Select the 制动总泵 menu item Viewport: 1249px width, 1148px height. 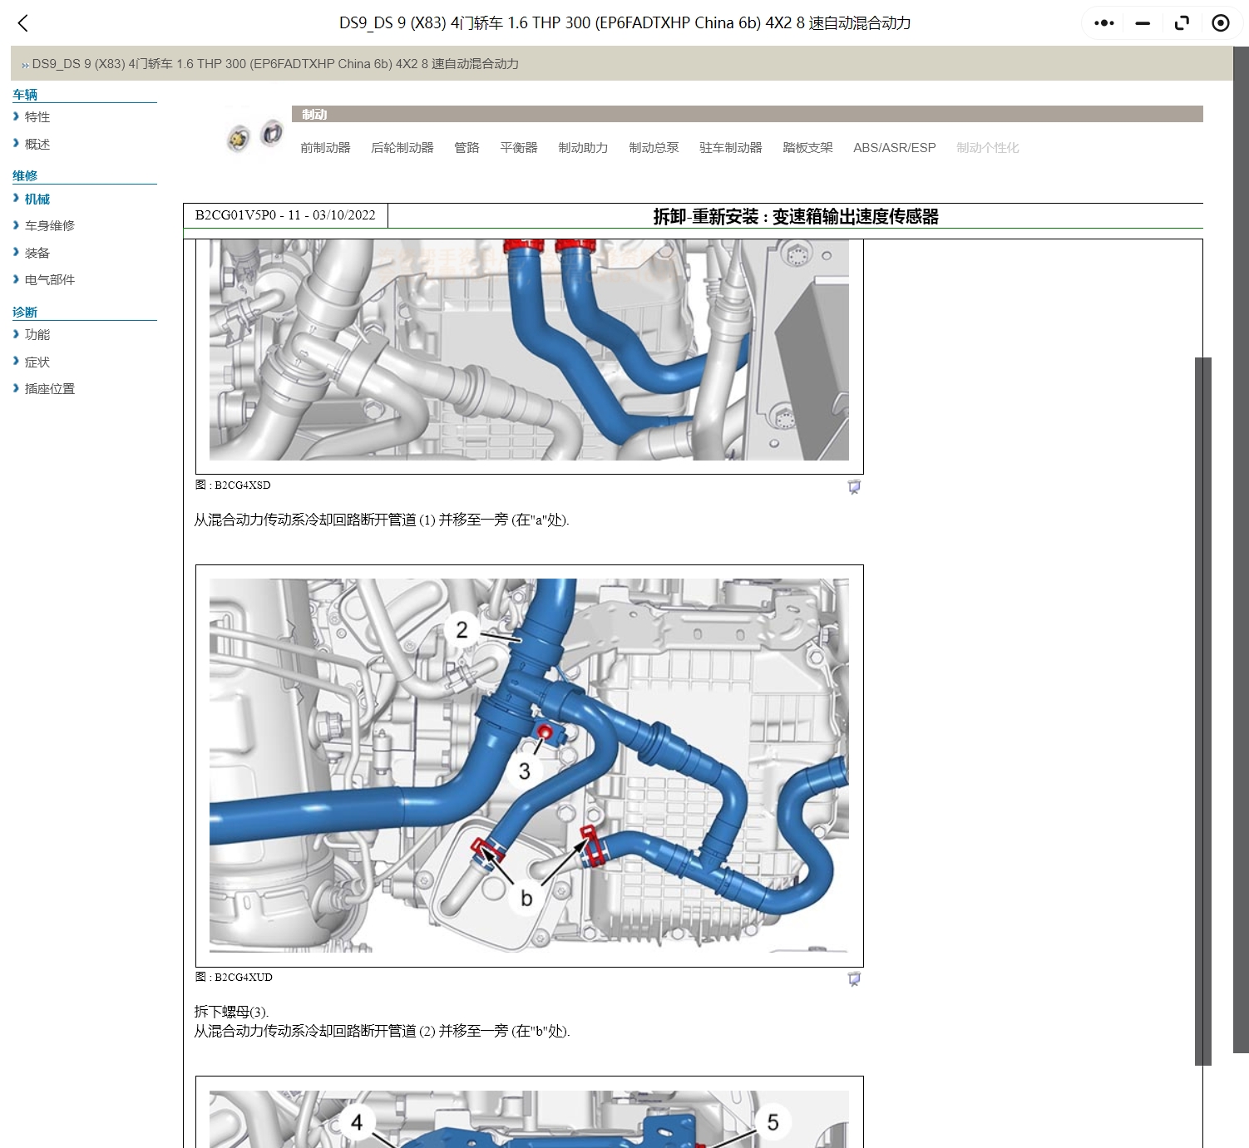click(x=654, y=148)
